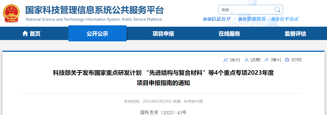Screen dimensions: 327x115
Task: Click the A reset font icon
Action: click(x=247, y=60)
